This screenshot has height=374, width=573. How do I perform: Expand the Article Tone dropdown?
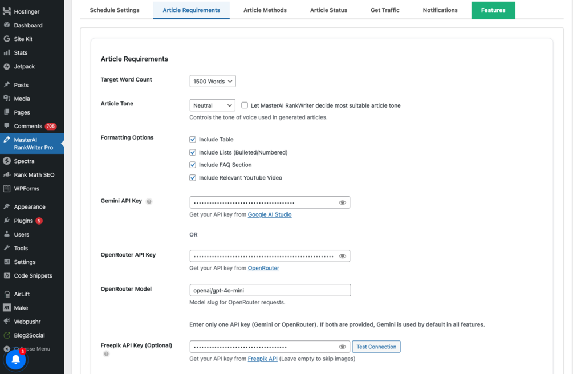pyautogui.click(x=212, y=105)
